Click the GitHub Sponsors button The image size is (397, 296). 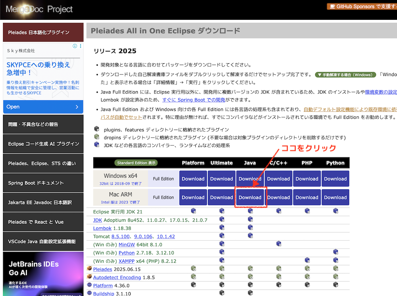point(361,6)
